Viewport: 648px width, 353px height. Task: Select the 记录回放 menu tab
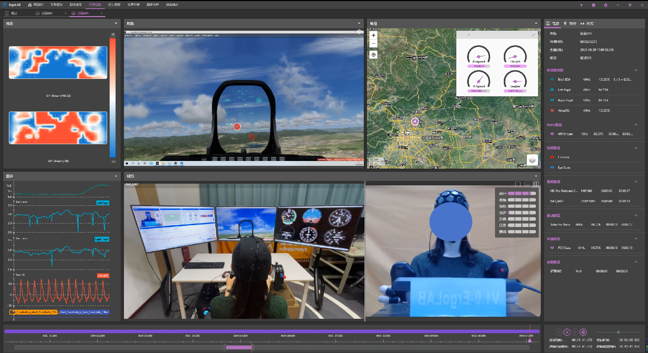[x=95, y=5]
